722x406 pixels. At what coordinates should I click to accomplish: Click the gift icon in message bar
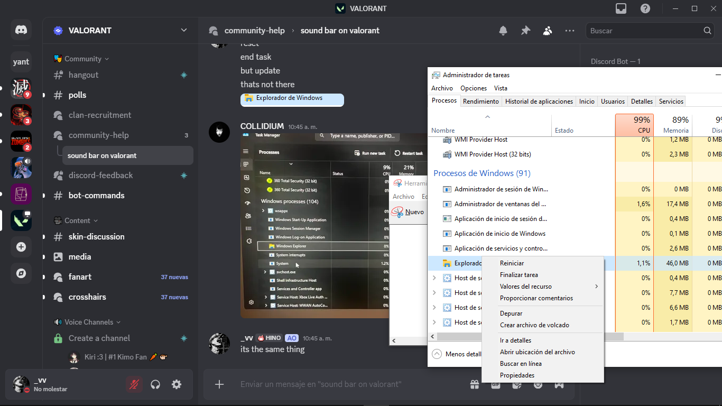(474, 384)
